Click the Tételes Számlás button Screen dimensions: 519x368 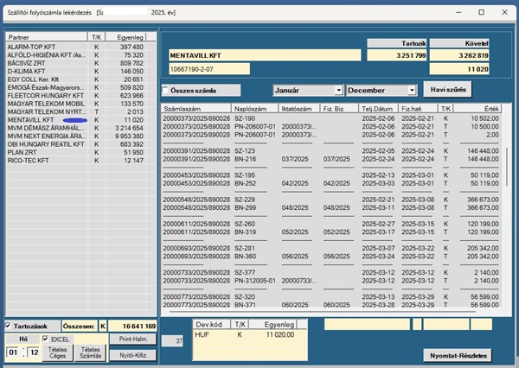tap(89, 354)
